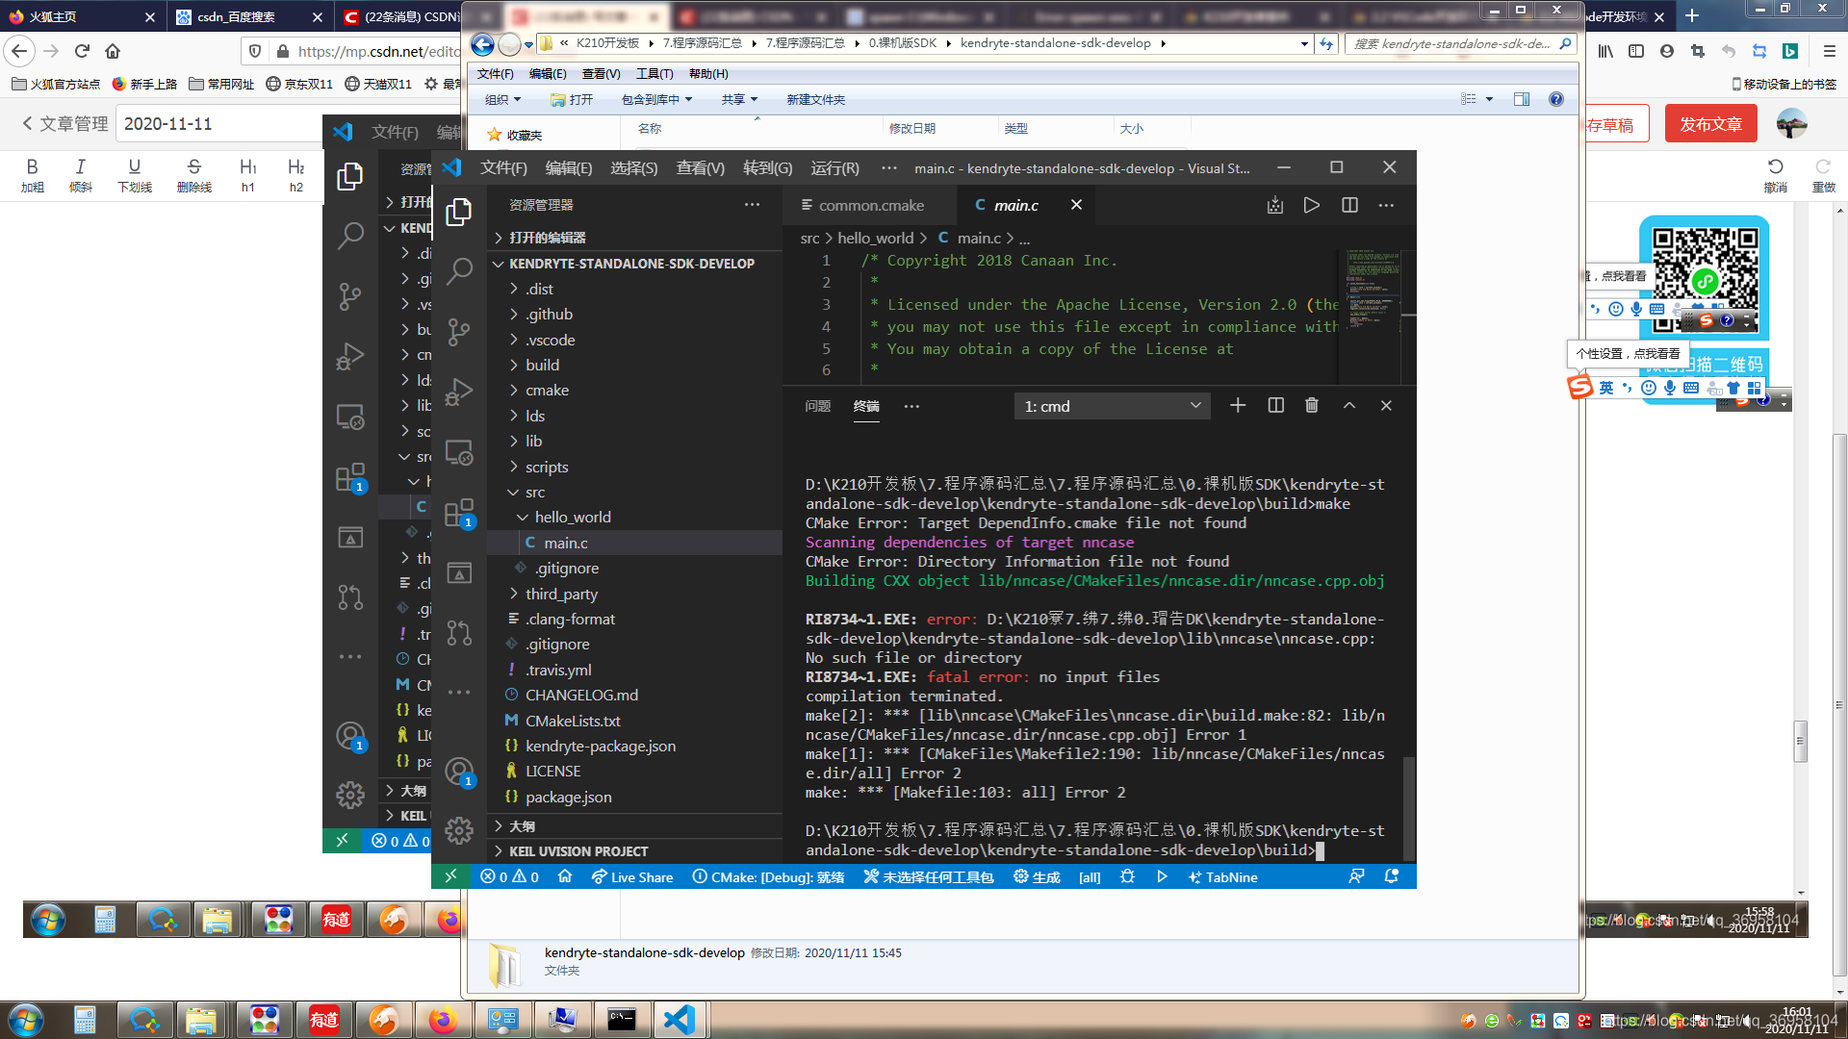The height and width of the screenshot is (1039, 1848).
Task: Open the Run and Debug view
Action: click(x=459, y=392)
